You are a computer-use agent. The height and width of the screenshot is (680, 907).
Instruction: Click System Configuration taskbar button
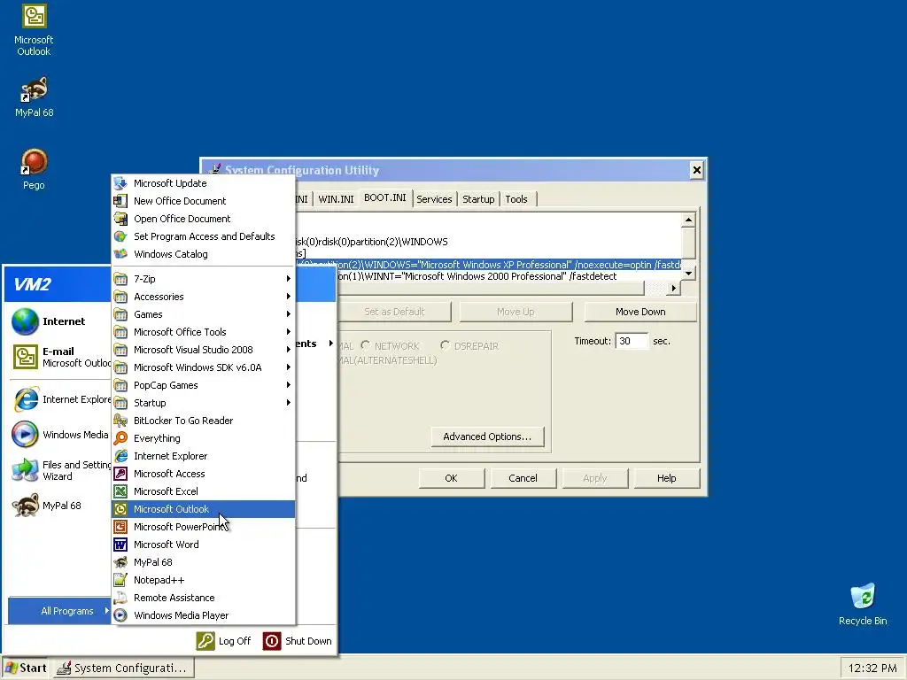coord(123,668)
